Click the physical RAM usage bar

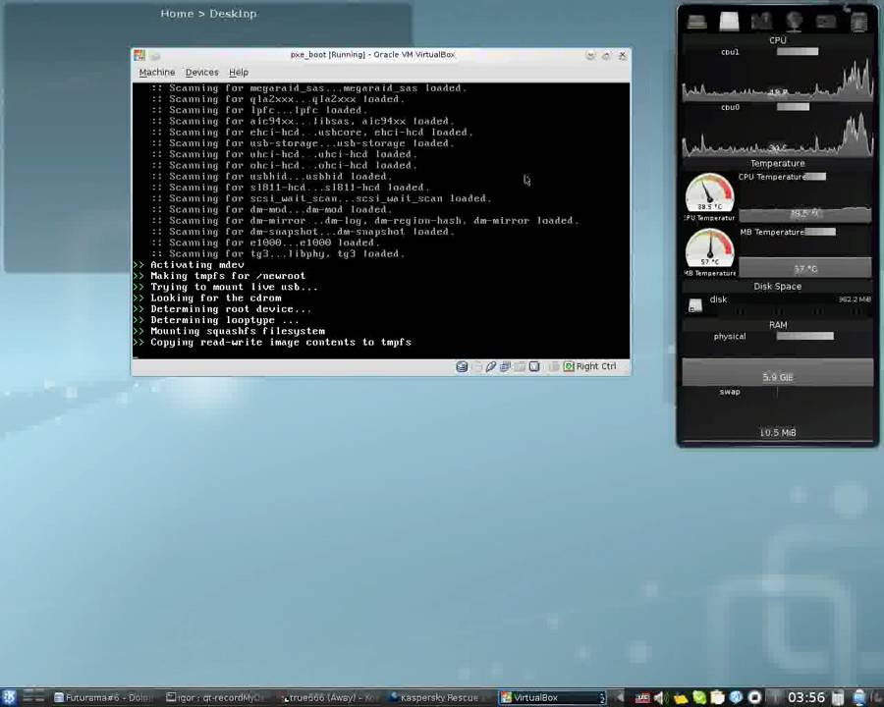point(804,336)
